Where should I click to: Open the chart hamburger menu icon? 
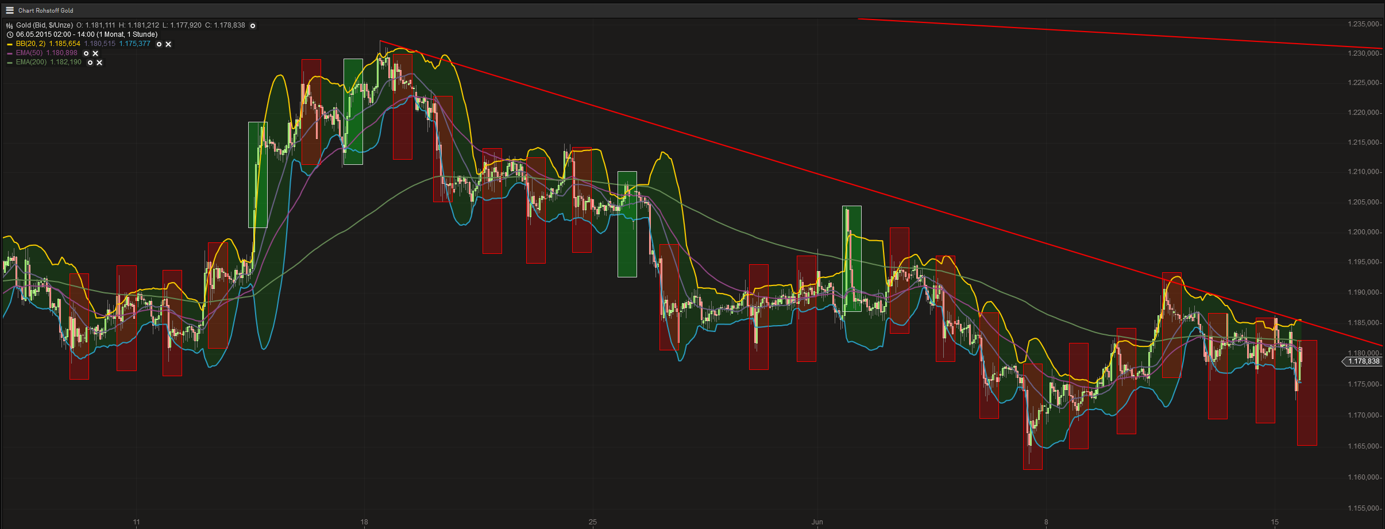pyautogui.click(x=9, y=10)
